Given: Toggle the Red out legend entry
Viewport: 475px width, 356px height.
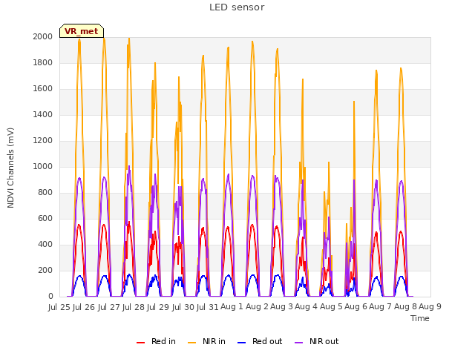Looking at the screenshot, I should [260, 341].
